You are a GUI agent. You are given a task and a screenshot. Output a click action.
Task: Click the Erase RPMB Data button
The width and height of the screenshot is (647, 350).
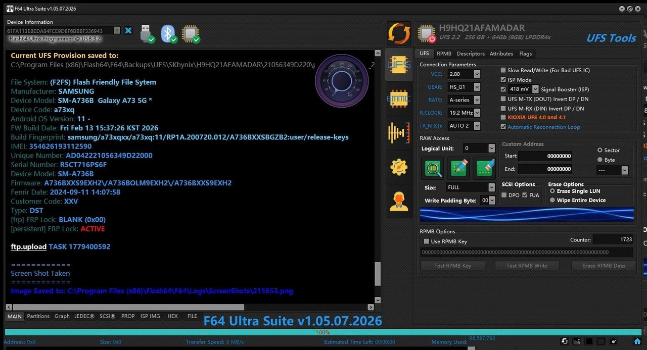[x=604, y=266]
